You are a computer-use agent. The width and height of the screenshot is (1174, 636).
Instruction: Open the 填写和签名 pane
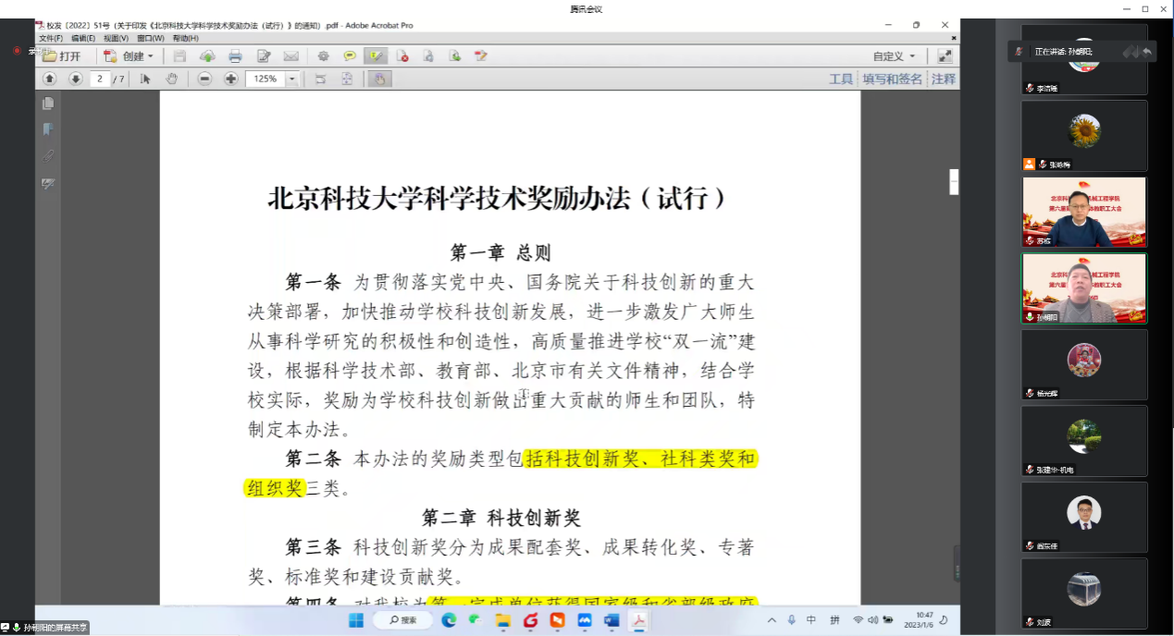coord(892,79)
